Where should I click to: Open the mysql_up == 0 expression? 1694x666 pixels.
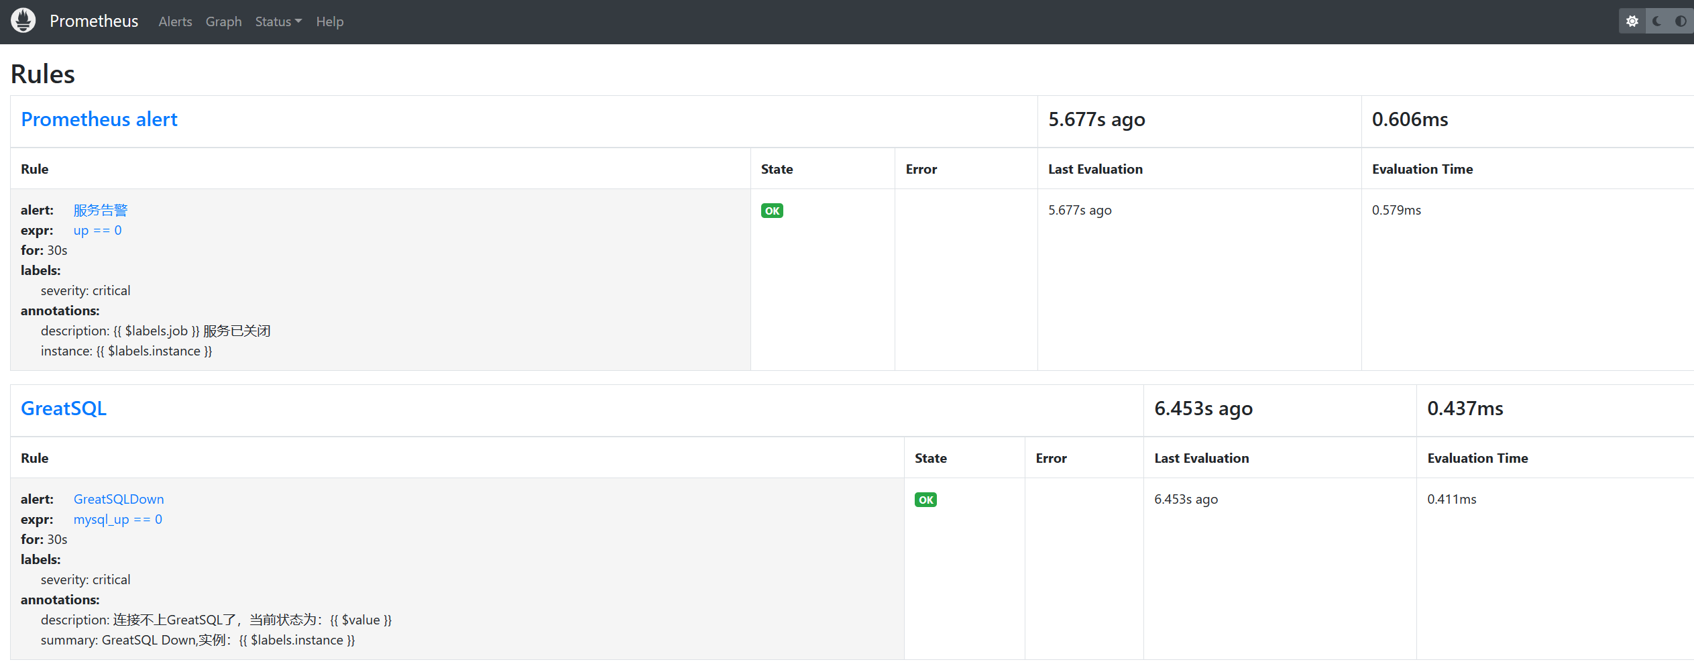click(x=118, y=519)
